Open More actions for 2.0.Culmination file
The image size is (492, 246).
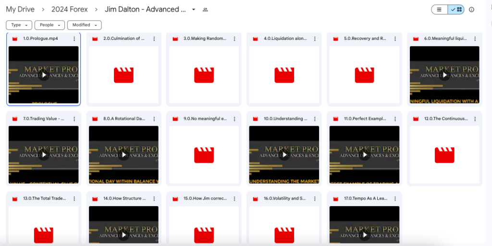click(154, 39)
